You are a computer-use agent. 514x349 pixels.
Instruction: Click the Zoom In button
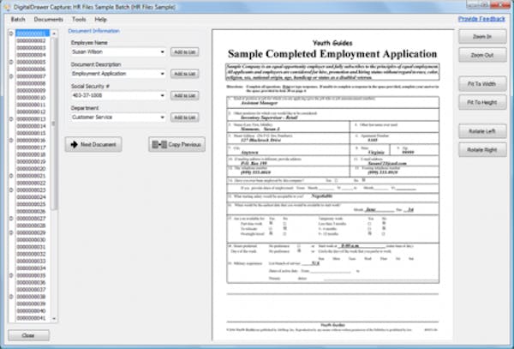pos(482,36)
